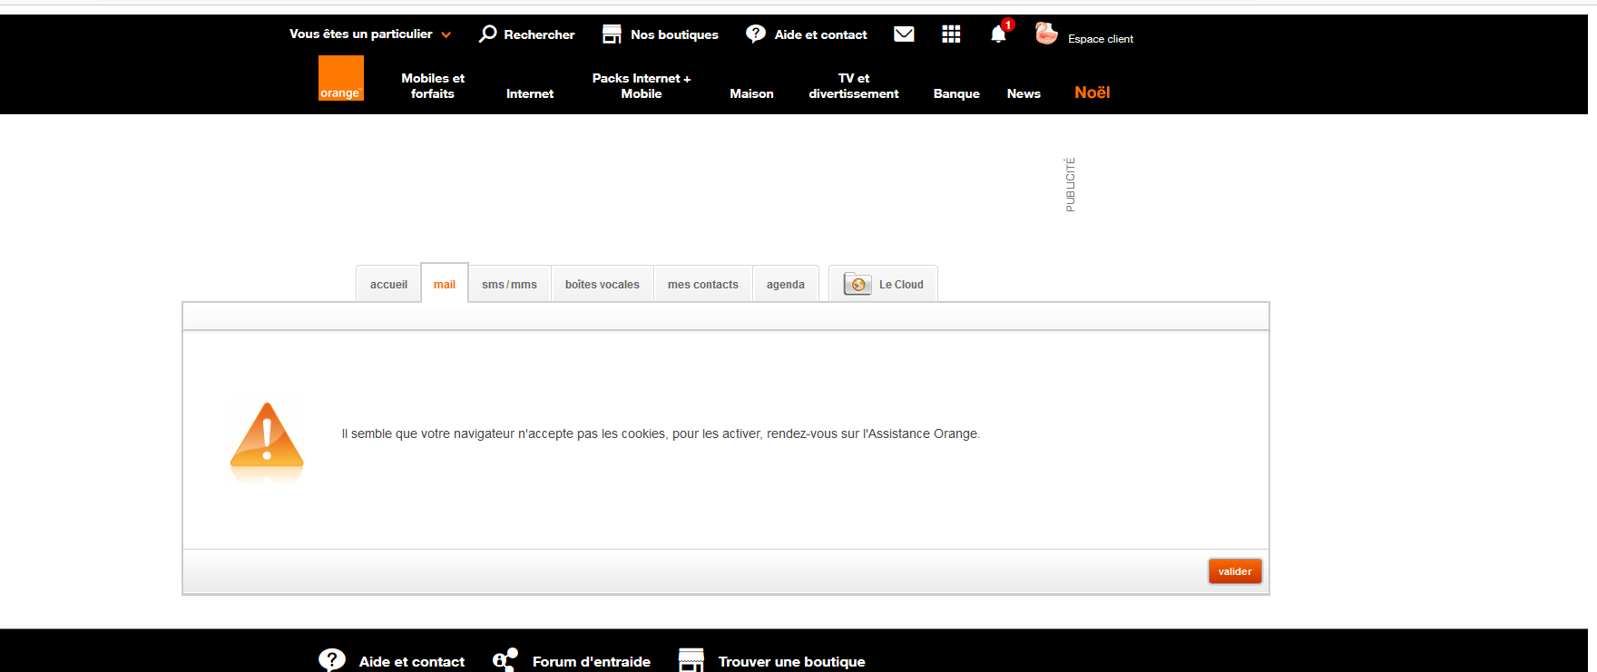The width and height of the screenshot is (1597, 672).
Task: Open the News menu
Action: 1024,93
